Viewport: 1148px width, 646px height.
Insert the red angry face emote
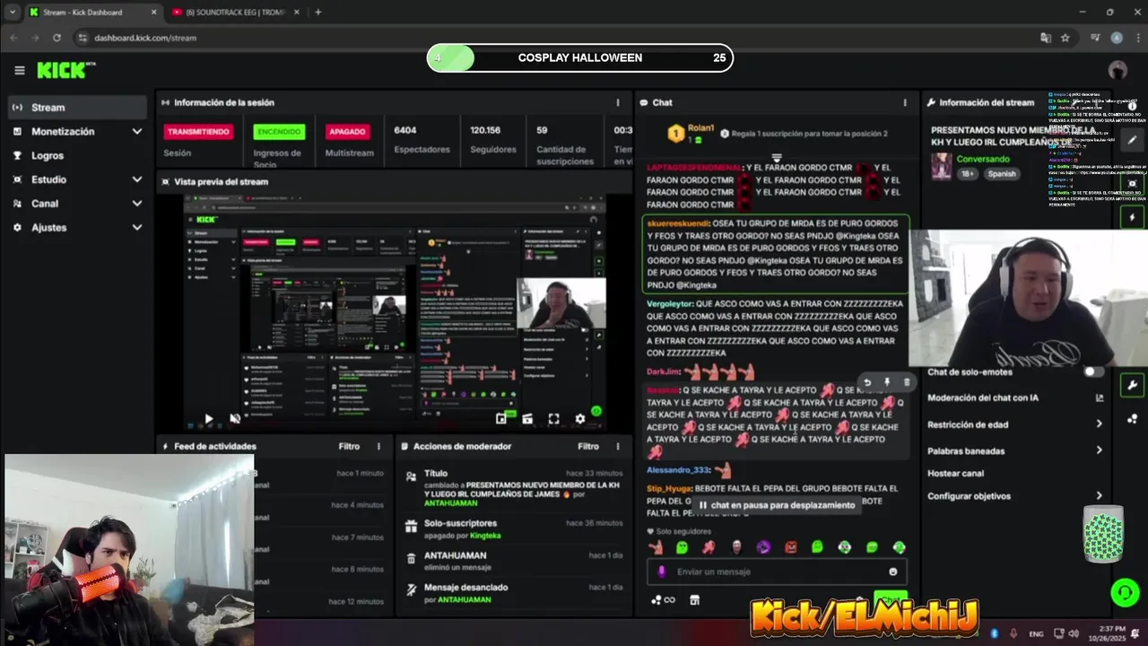pyautogui.click(x=791, y=546)
